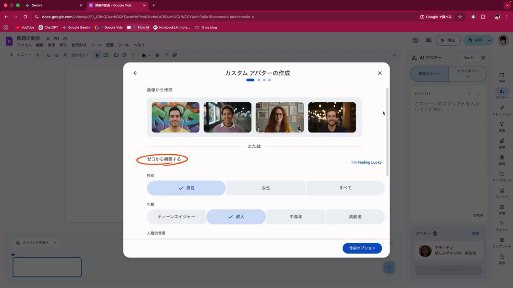Image resolution: width=513 pixels, height=288 pixels.
Task: Open the comments icon in the header
Action: tap(428, 40)
